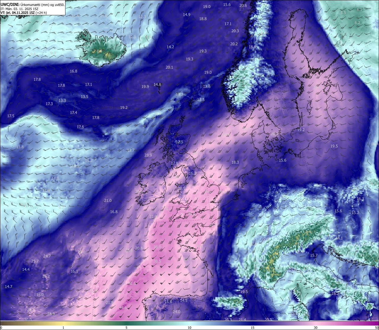Click the '10' tick label on the color scale
Screen dimensions: 379x330
click(189, 328)
